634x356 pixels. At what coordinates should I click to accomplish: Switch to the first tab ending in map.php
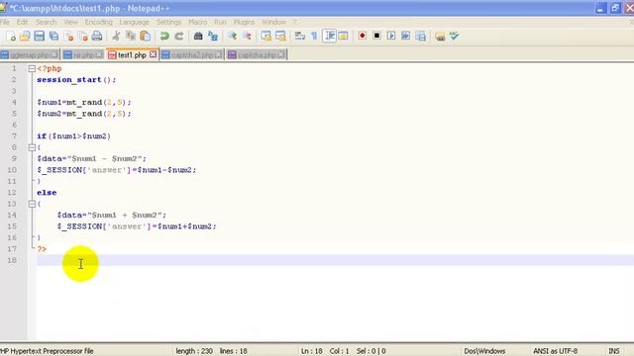29,55
